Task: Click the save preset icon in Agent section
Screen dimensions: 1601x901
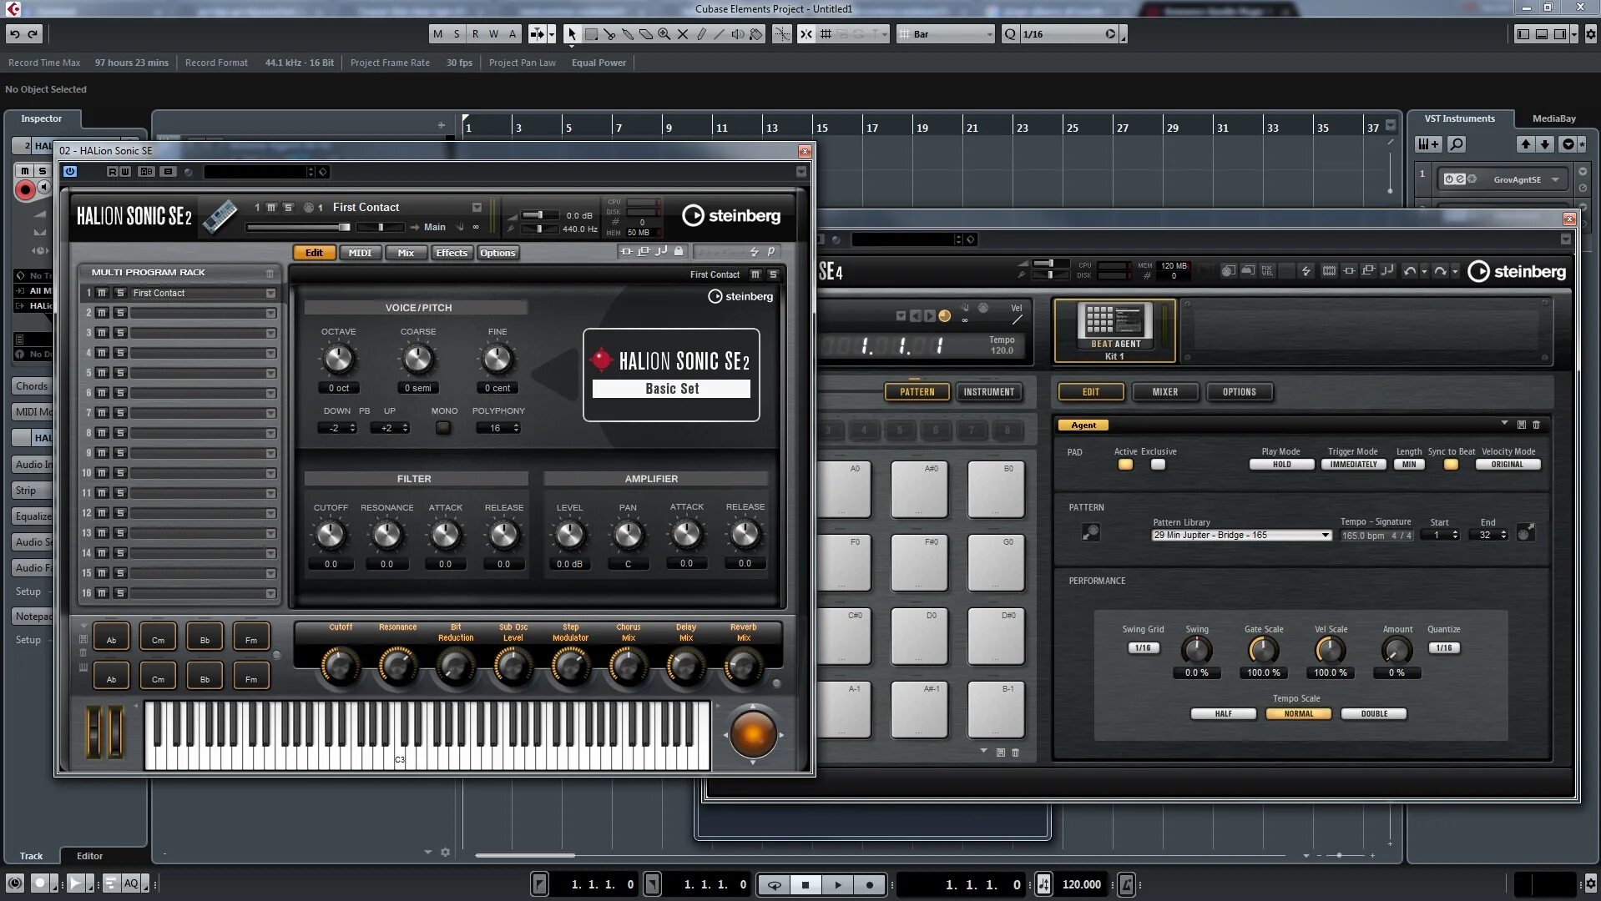Action: click(1522, 425)
